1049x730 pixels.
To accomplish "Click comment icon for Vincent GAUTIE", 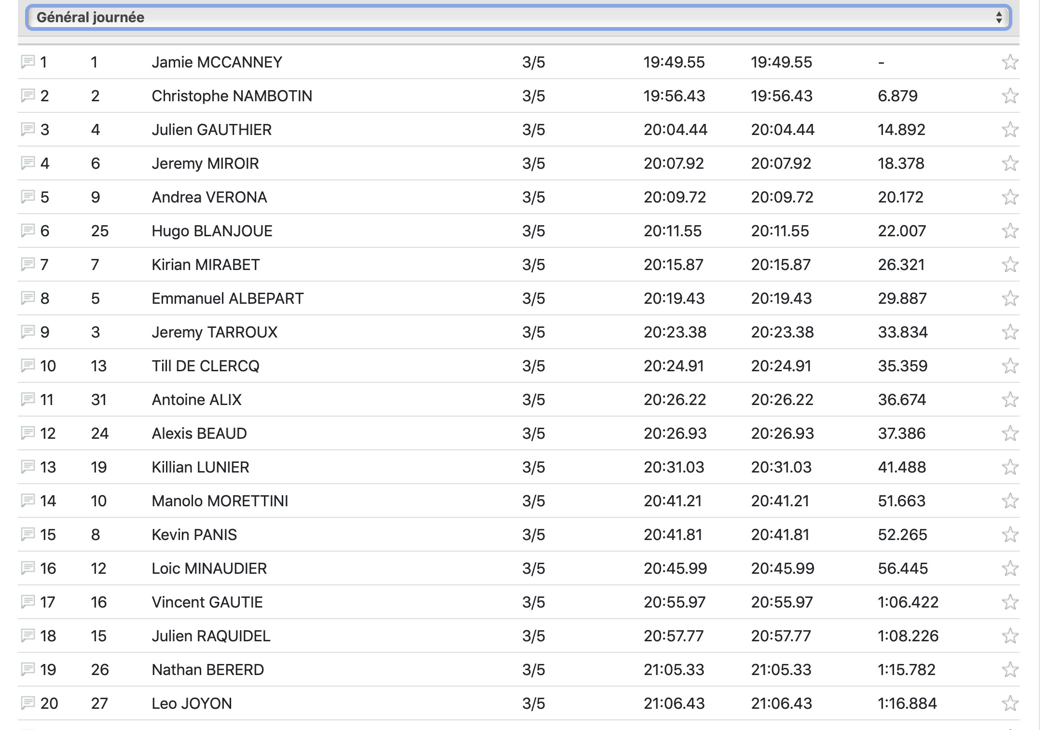I will 28,602.
